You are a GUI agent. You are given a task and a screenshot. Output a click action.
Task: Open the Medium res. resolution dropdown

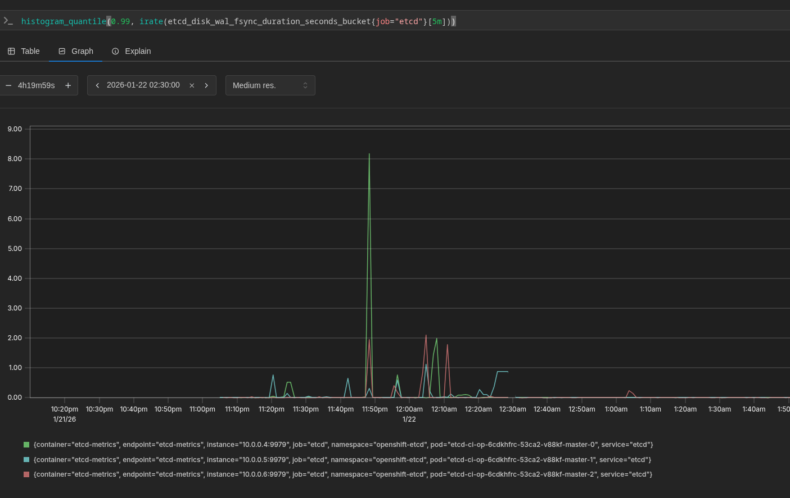(x=264, y=85)
